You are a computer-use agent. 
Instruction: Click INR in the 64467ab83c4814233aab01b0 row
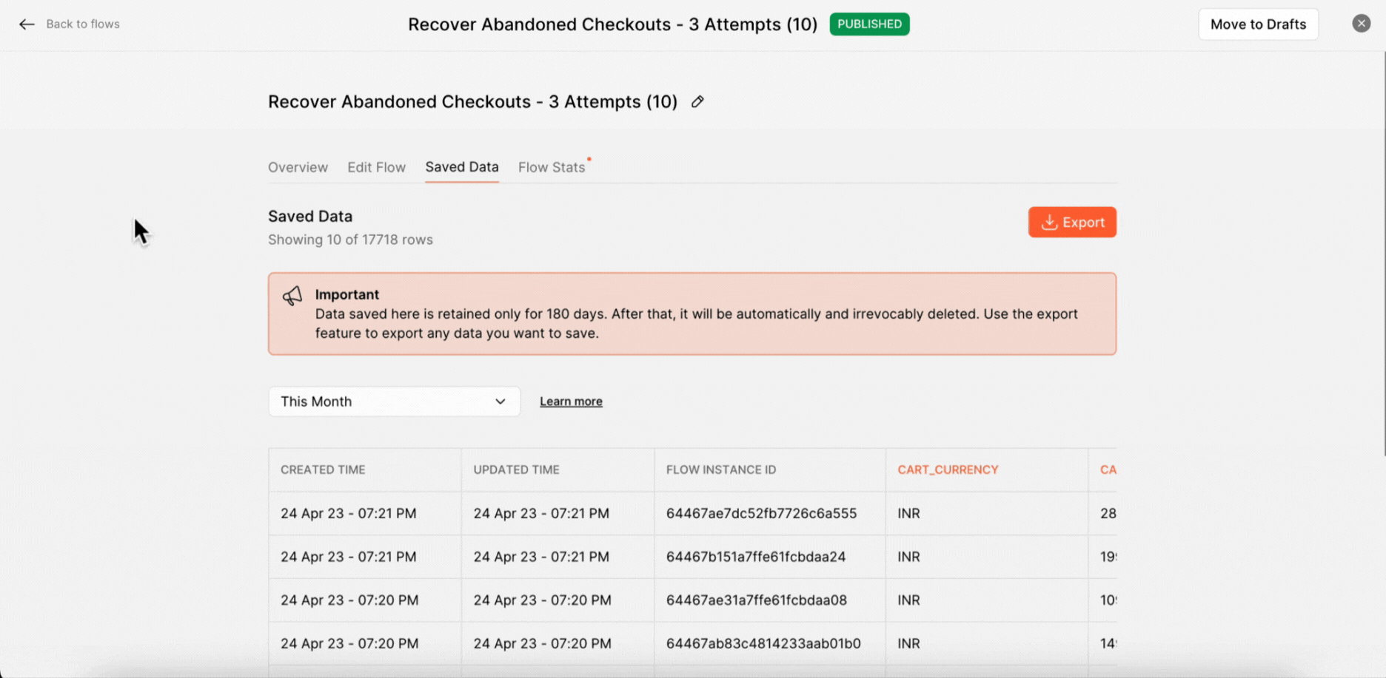(908, 643)
